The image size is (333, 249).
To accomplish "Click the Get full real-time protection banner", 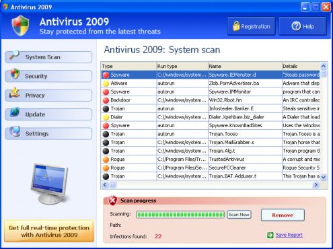I will [x=49, y=232].
